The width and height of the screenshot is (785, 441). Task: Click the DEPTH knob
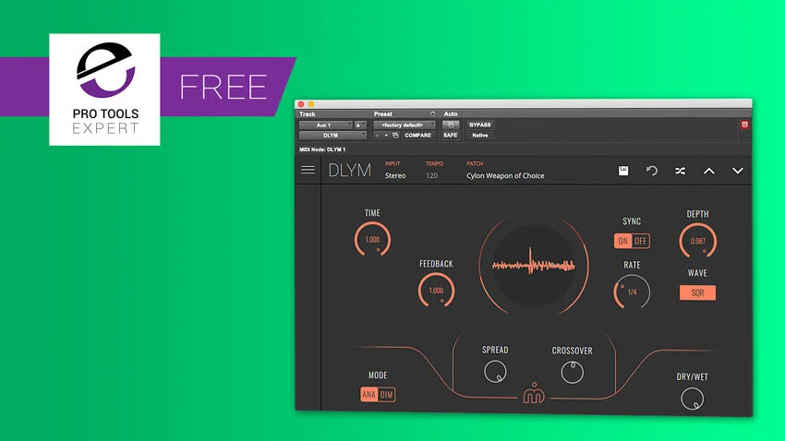coord(698,241)
